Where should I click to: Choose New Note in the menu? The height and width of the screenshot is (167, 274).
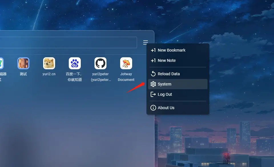click(x=167, y=60)
